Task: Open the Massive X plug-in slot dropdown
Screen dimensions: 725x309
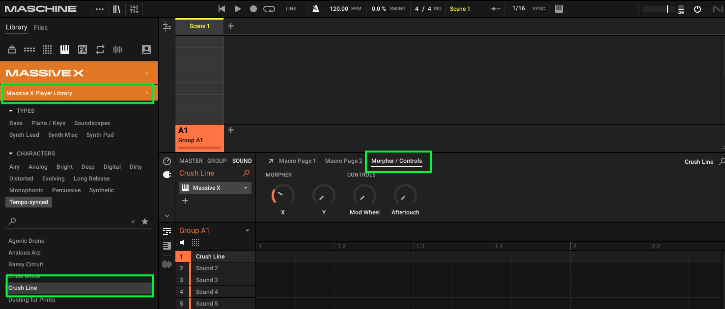Action: 246,188
